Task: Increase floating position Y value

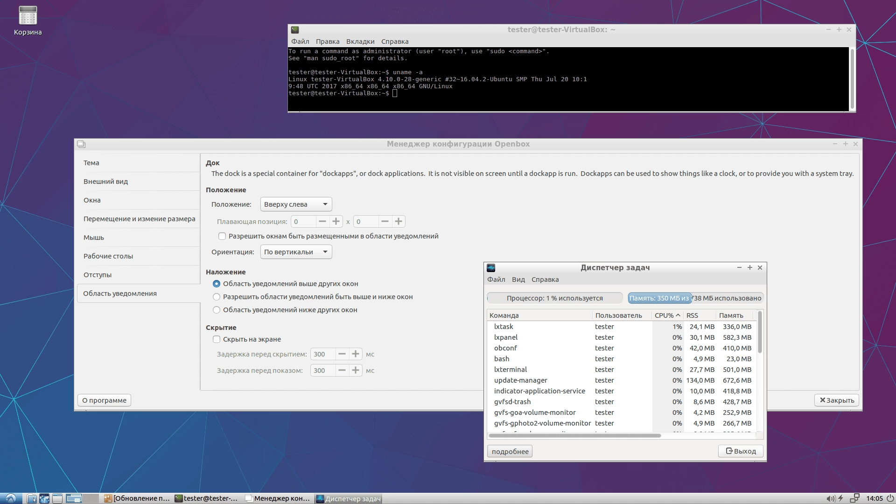Action: pos(399,221)
